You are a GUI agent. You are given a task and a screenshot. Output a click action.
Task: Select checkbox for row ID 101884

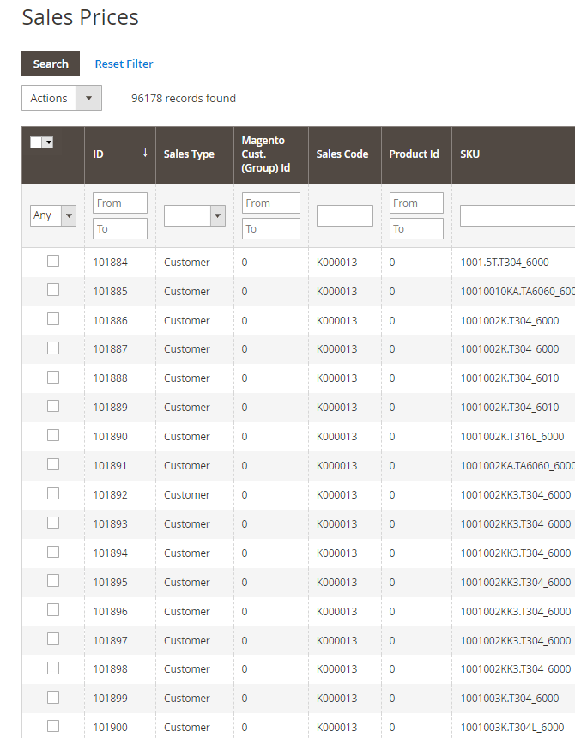point(53,261)
